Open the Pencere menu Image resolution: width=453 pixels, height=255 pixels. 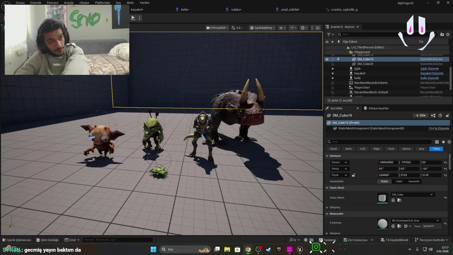[52, 2]
